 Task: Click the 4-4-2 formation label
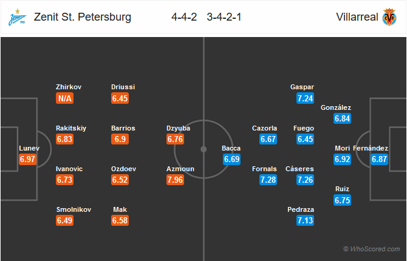(184, 17)
